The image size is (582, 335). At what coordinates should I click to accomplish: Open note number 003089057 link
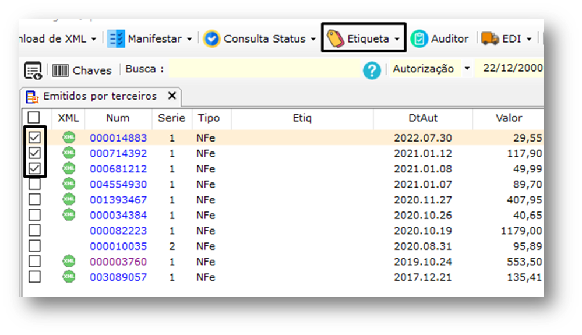coord(118,277)
